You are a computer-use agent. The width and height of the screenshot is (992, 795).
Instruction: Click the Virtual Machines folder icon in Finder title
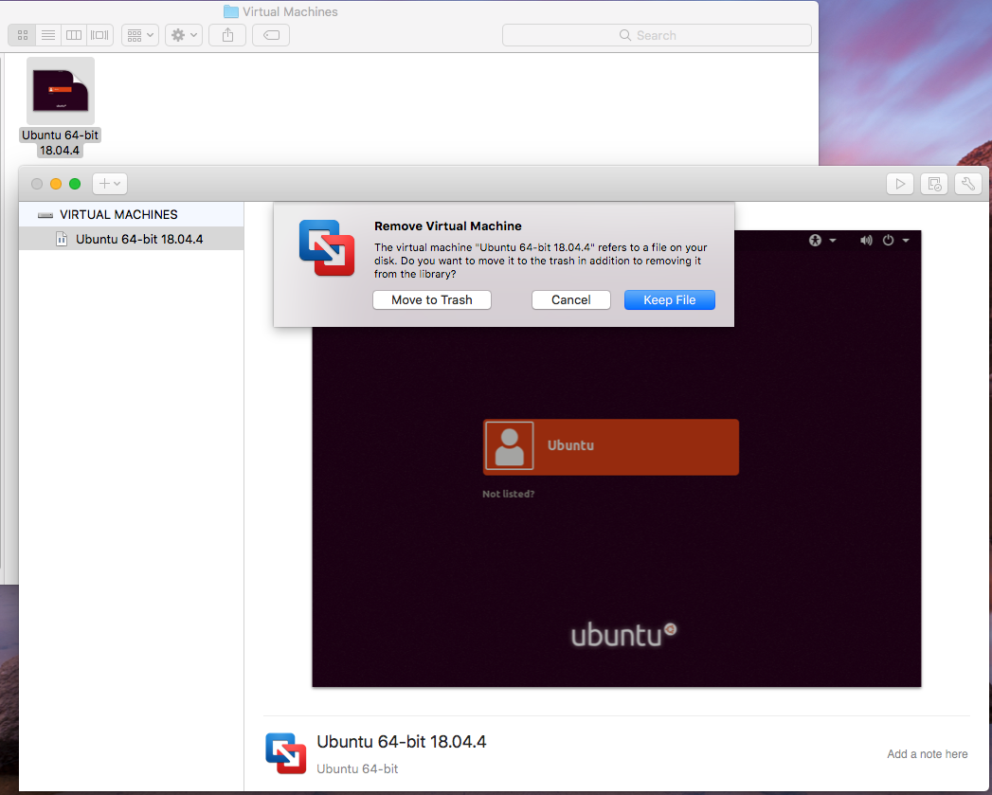coord(231,11)
